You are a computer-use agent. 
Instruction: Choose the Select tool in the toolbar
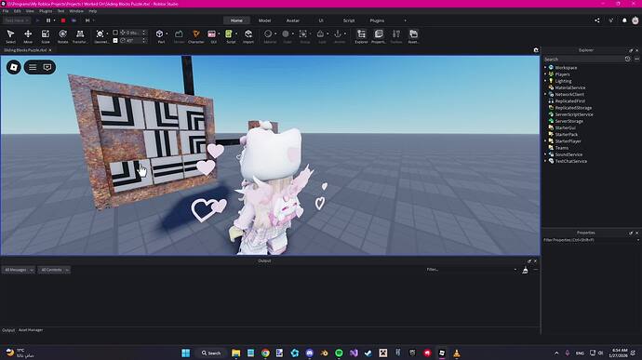tap(10, 36)
